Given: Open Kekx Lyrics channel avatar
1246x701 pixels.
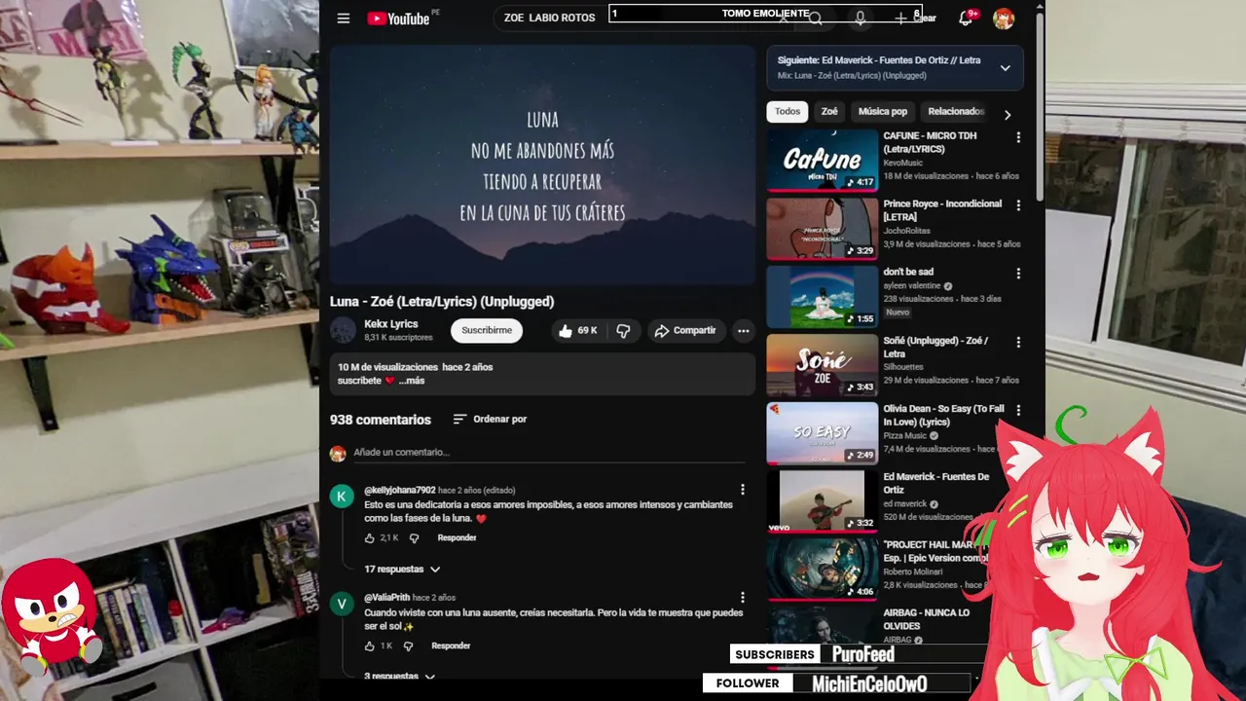Looking at the screenshot, I should tap(343, 330).
